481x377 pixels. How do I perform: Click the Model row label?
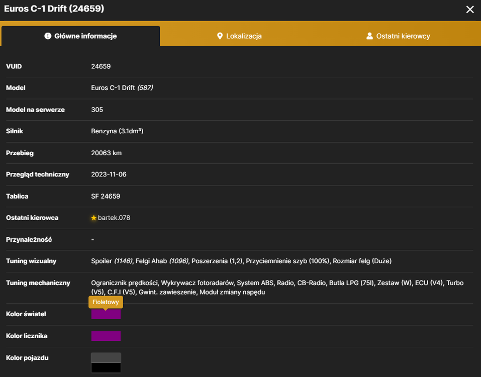pos(16,88)
